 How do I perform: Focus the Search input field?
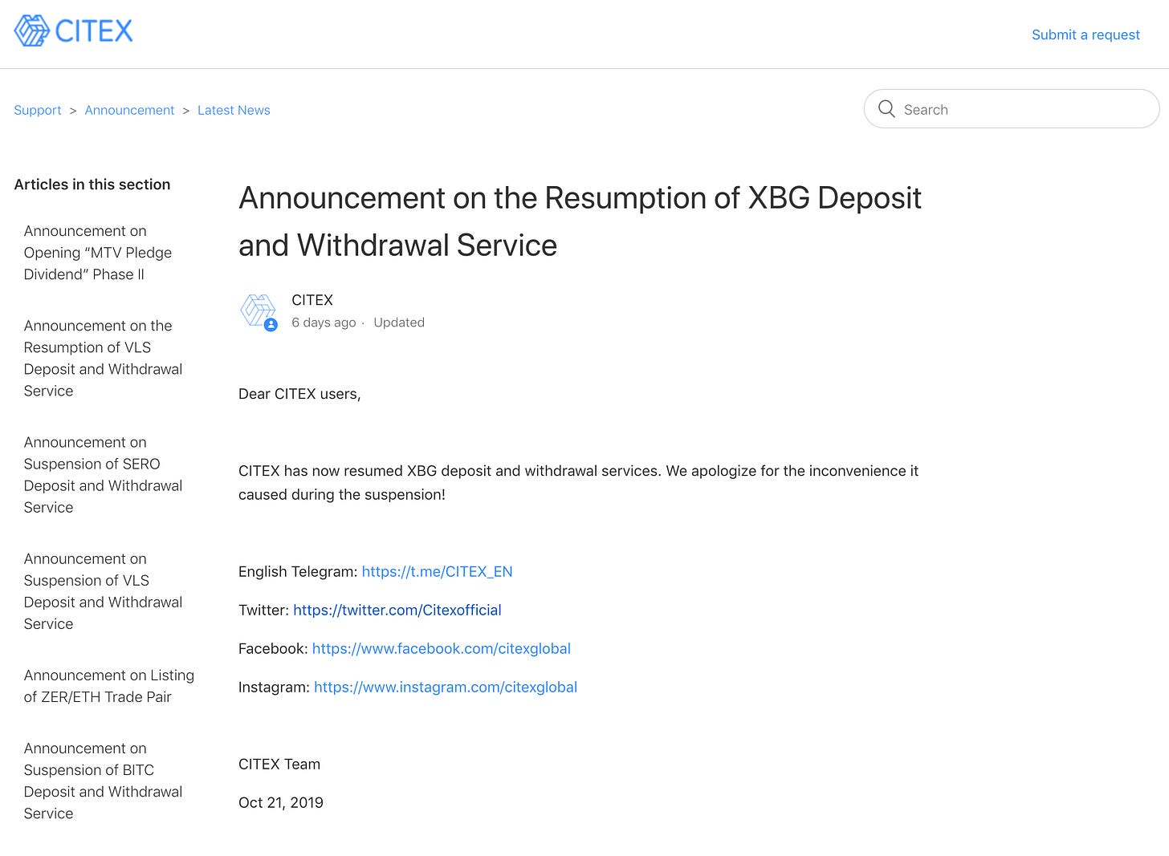coord(1012,109)
